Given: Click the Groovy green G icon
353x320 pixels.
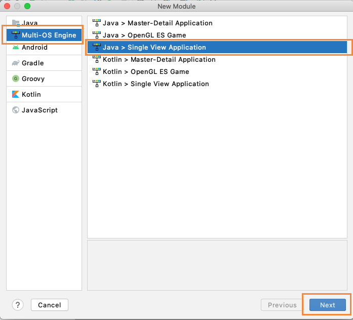Looking at the screenshot, I should (x=16, y=78).
